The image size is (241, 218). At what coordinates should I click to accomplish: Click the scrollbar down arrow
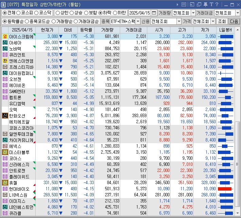point(238,213)
